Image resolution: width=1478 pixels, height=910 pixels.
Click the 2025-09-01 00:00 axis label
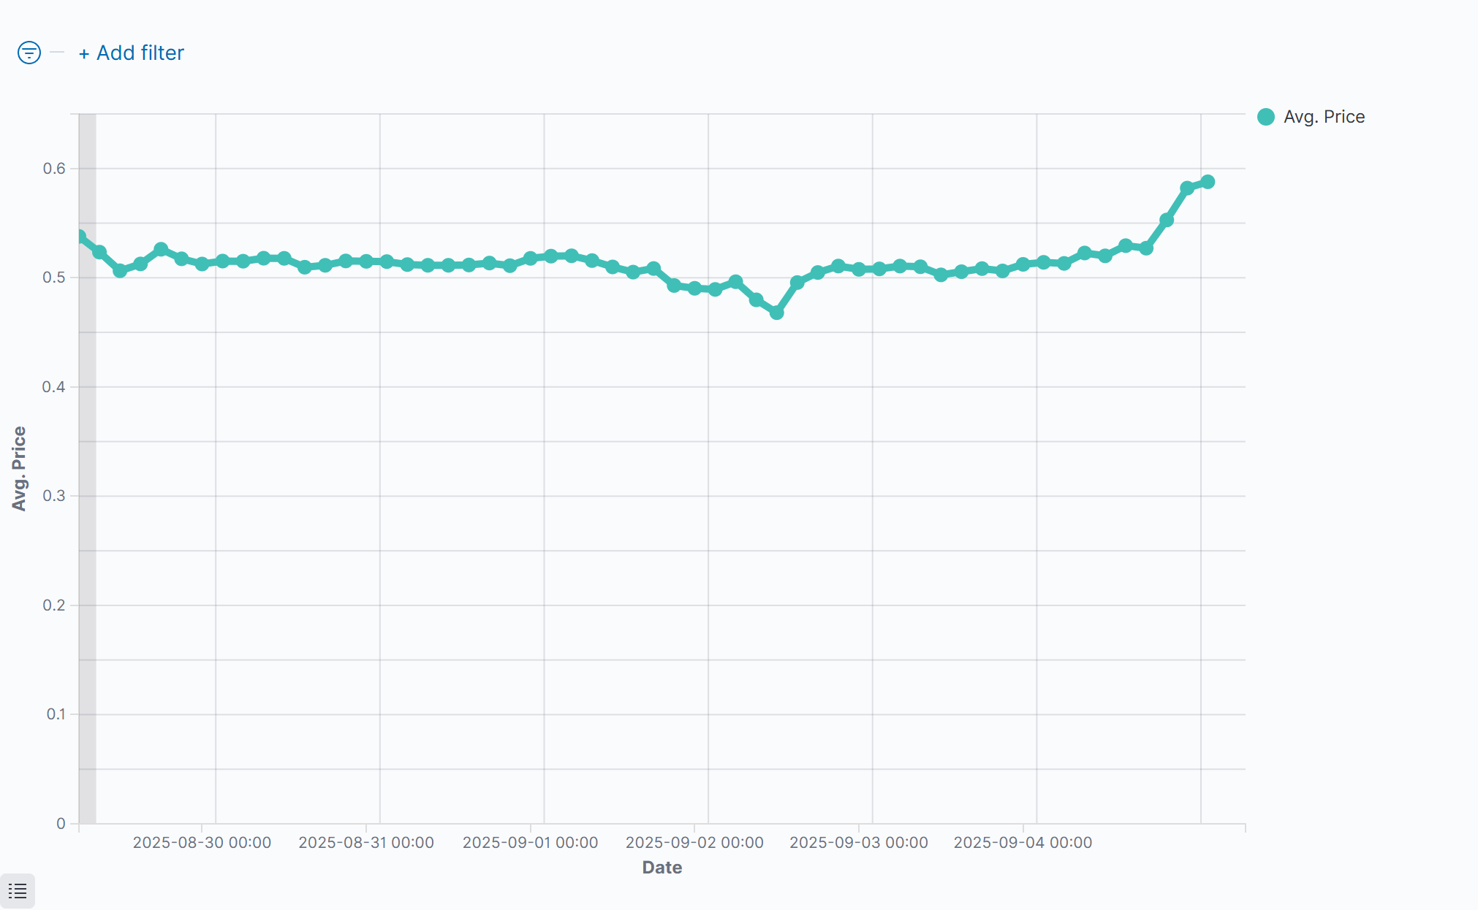tap(530, 842)
